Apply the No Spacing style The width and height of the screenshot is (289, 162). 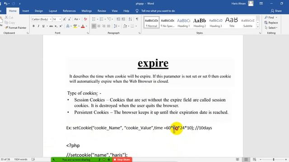coord(168,22)
